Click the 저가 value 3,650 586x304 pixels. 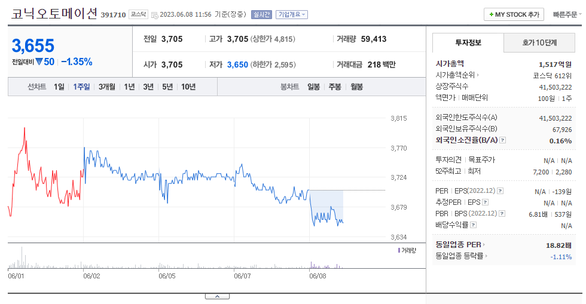point(238,65)
